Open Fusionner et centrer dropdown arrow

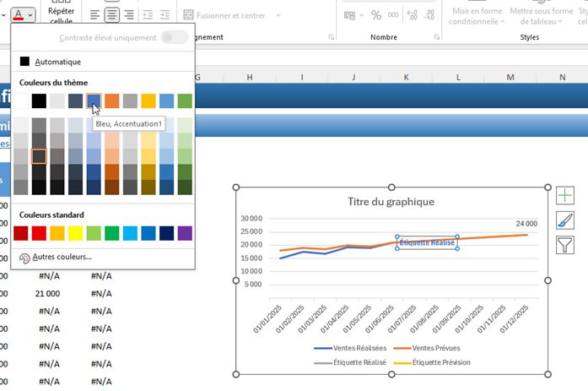click(x=278, y=15)
